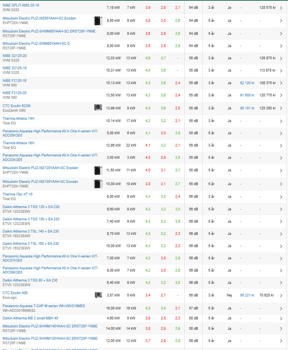Click the arrow icon on the Thermia Athena 18H row
Screen dimensions: 288x350
[281, 145]
